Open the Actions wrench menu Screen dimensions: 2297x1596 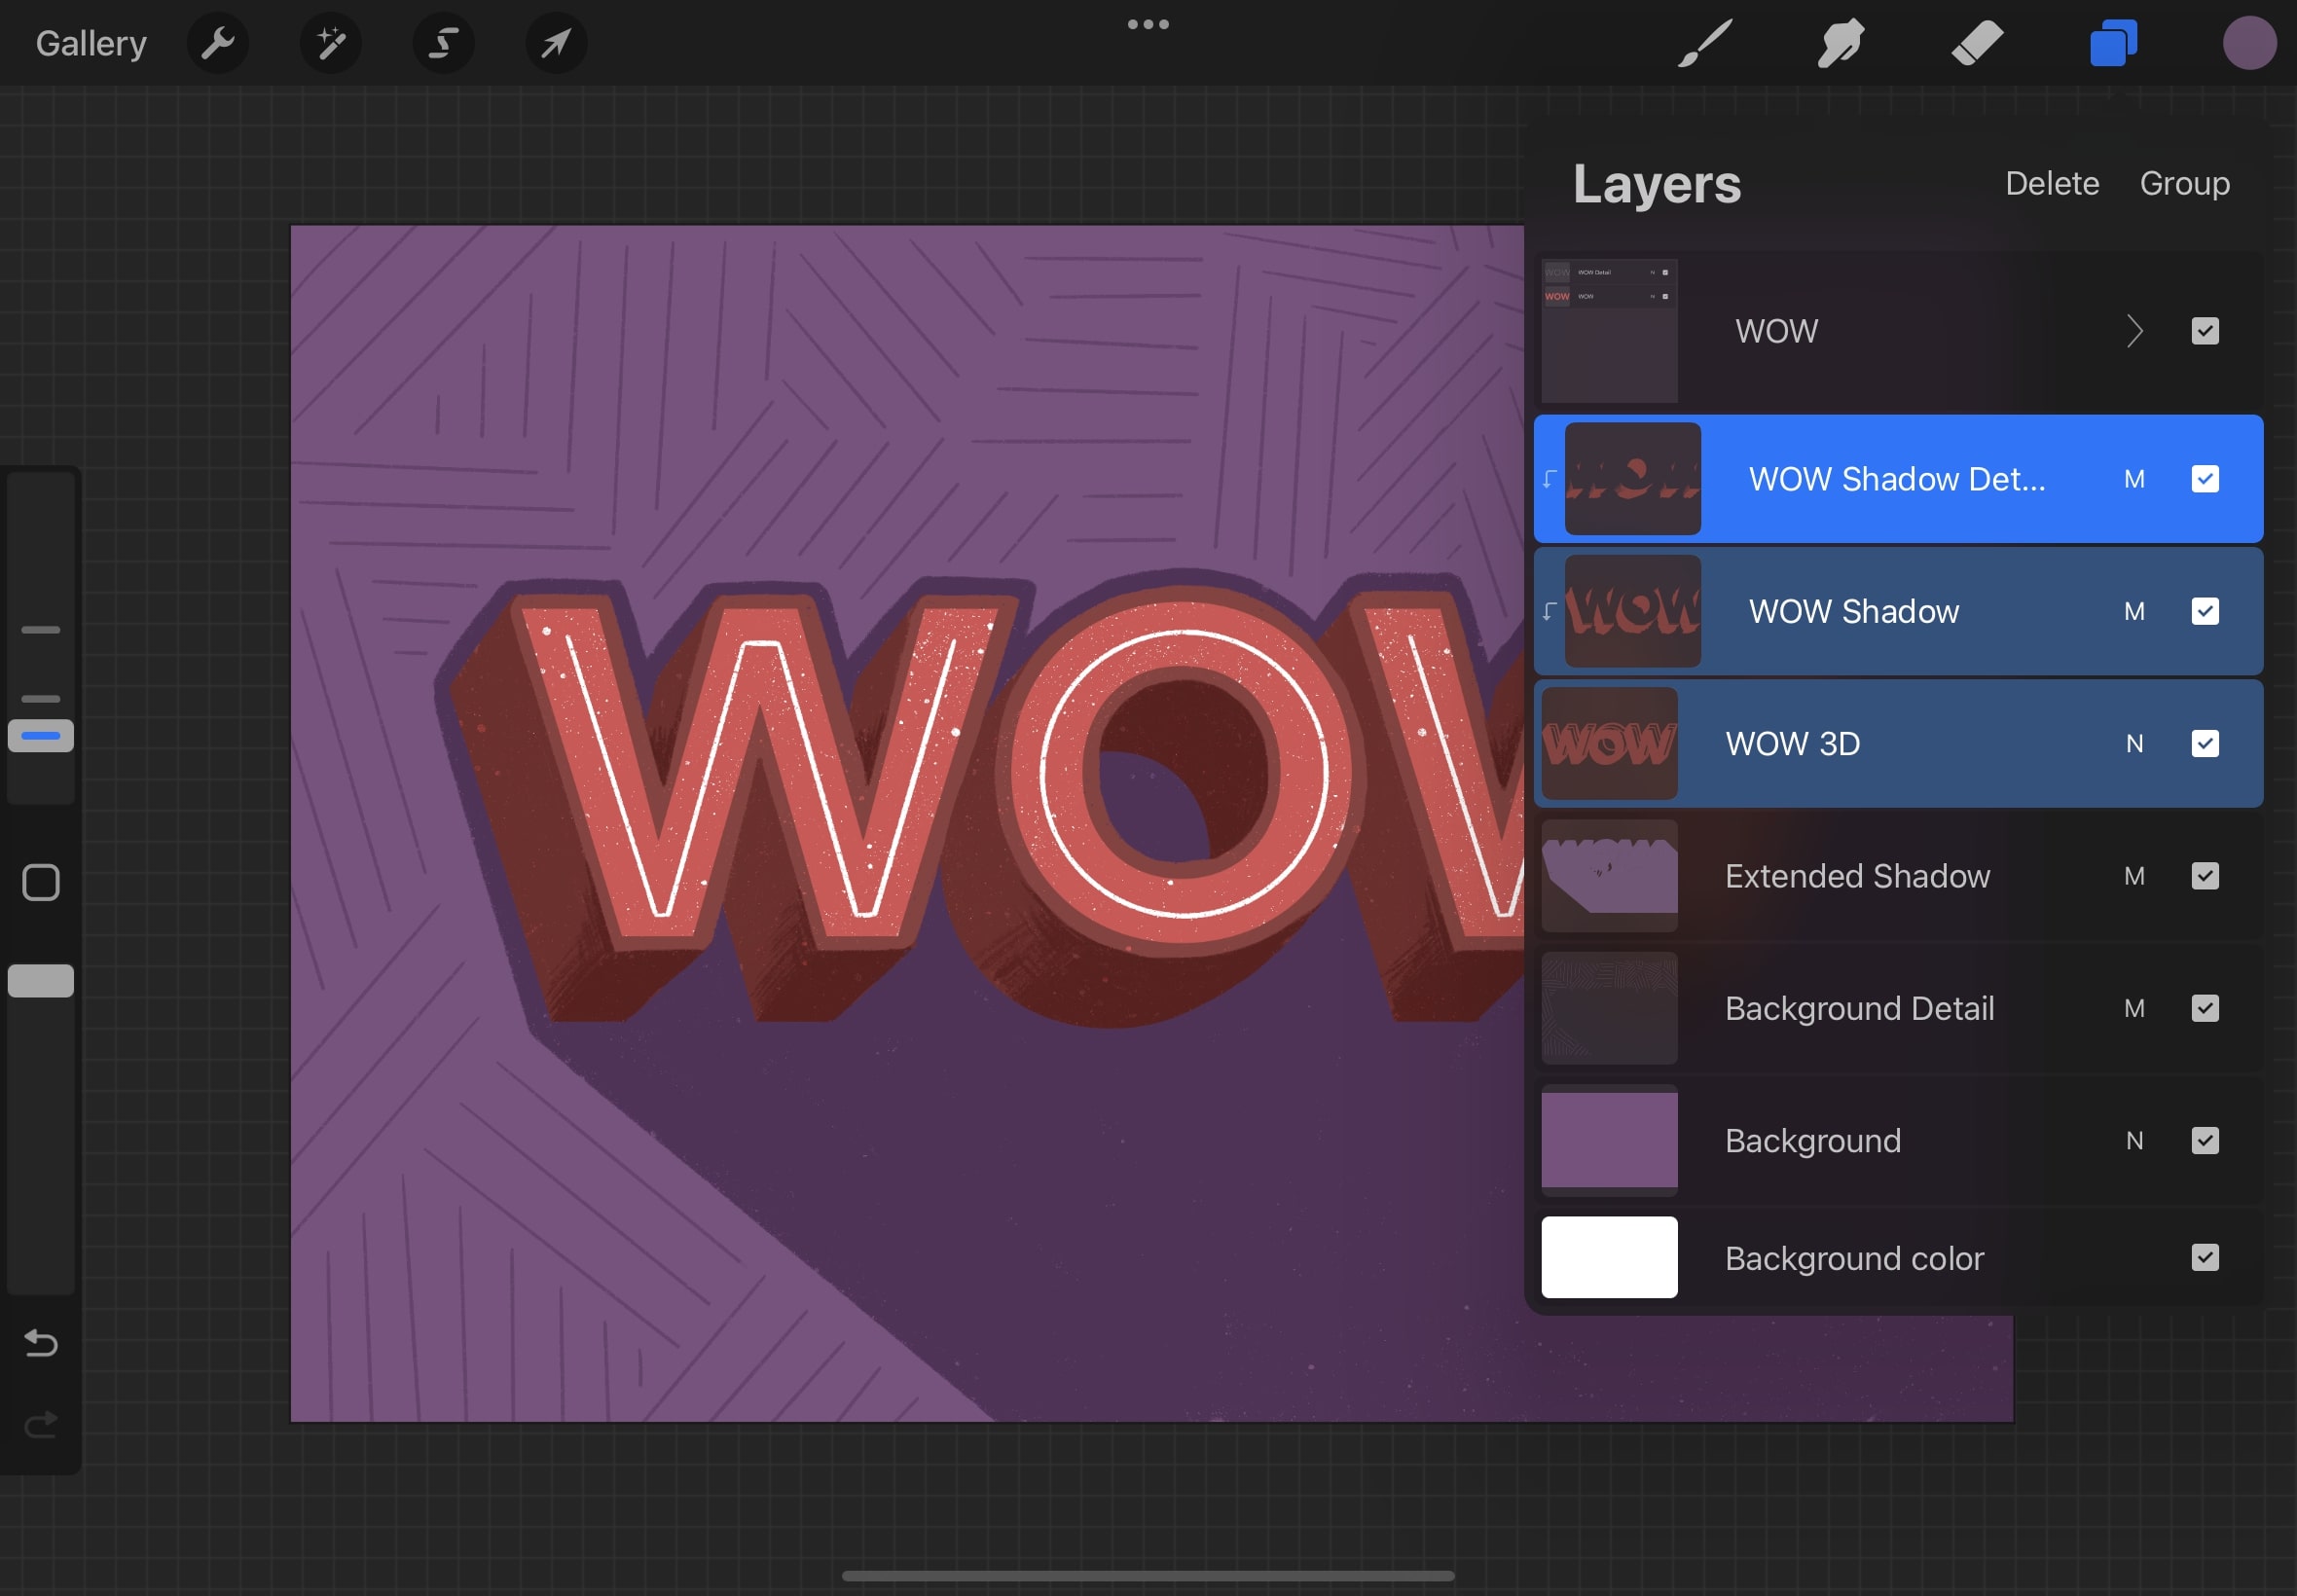click(217, 43)
